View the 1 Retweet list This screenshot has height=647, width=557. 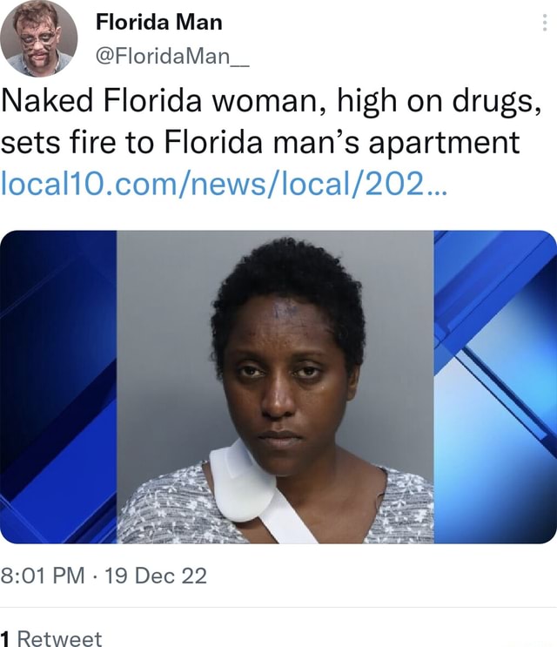(51, 638)
